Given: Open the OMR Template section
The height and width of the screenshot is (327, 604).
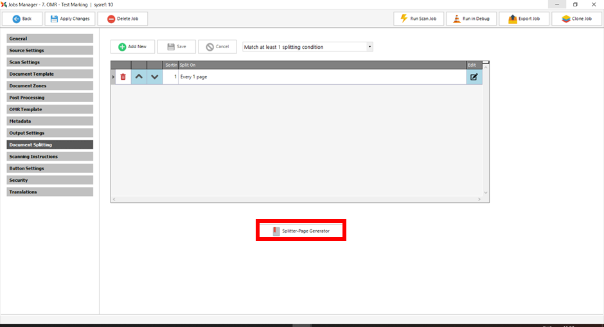Looking at the screenshot, I should (49, 109).
